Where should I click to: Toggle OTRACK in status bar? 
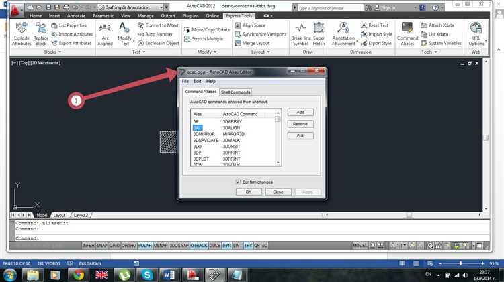[199, 245]
